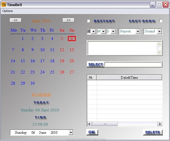The width and height of the screenshot is (170, 141).
Task: Click the DELETE button
Action: [x=153, y=132]
